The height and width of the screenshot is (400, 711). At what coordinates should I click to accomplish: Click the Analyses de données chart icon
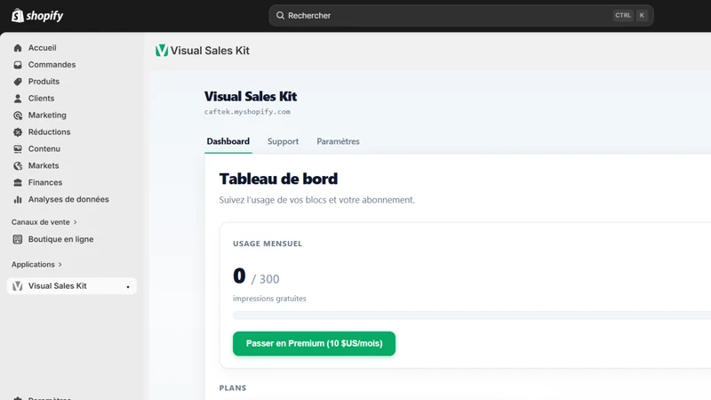[x=18, y=199]
